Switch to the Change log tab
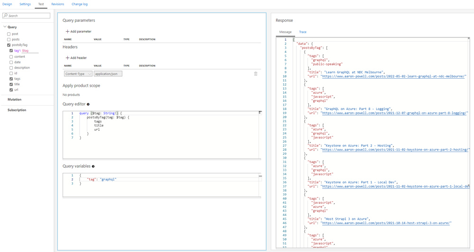 coord(80,4)
